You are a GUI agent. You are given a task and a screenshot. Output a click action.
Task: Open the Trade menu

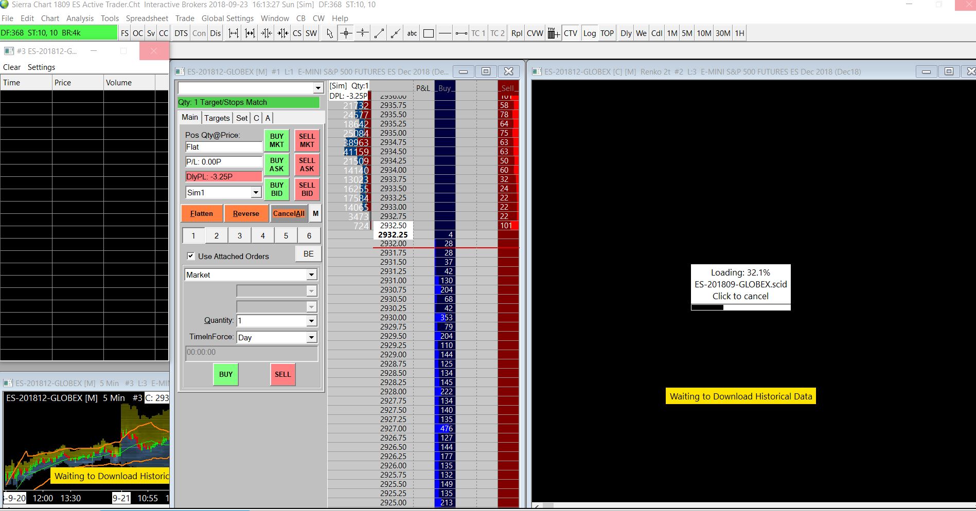(x=185, y=18)
